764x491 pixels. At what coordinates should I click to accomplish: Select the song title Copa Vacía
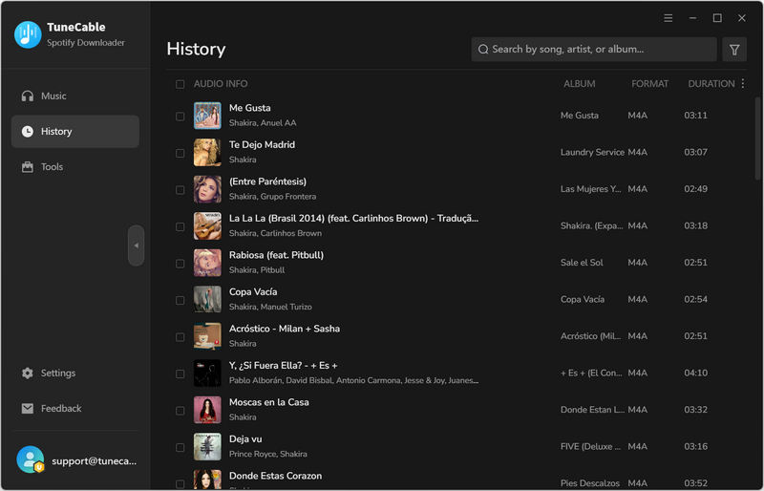(253, 291)
